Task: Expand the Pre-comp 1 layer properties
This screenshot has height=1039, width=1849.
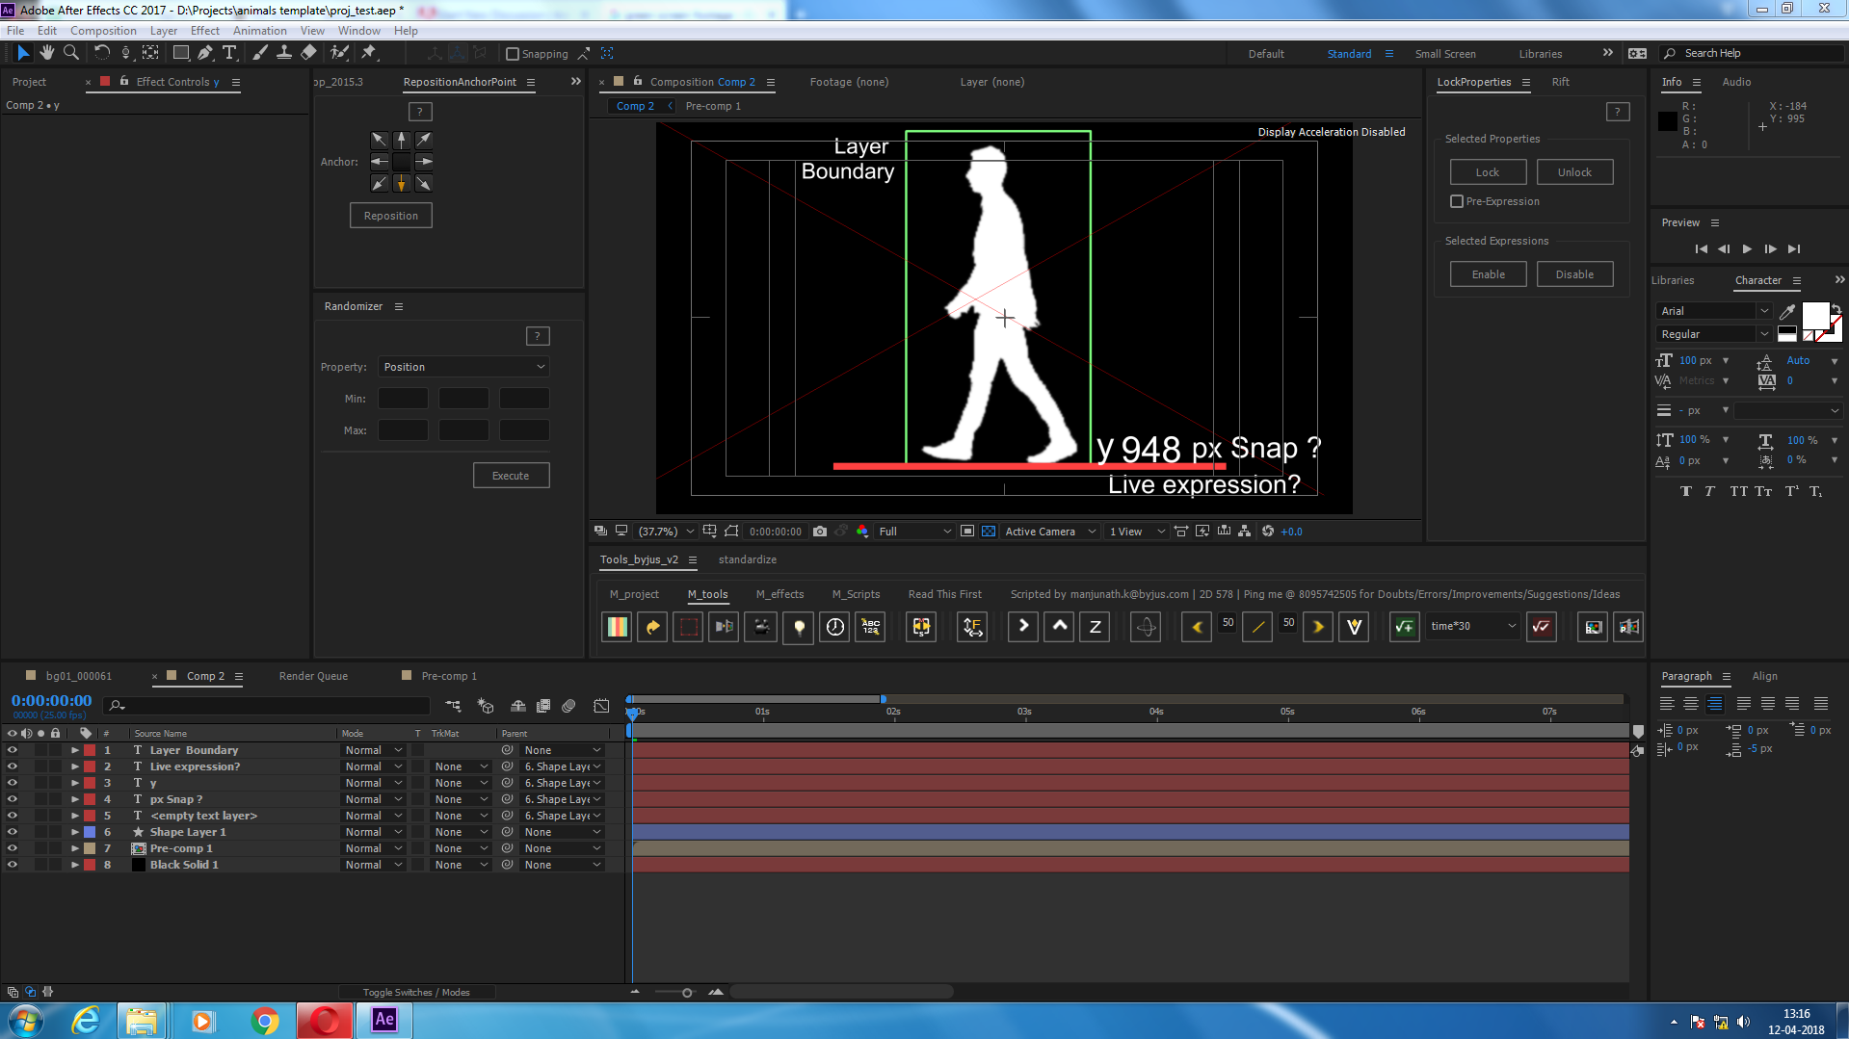Action: coord(75,848)
